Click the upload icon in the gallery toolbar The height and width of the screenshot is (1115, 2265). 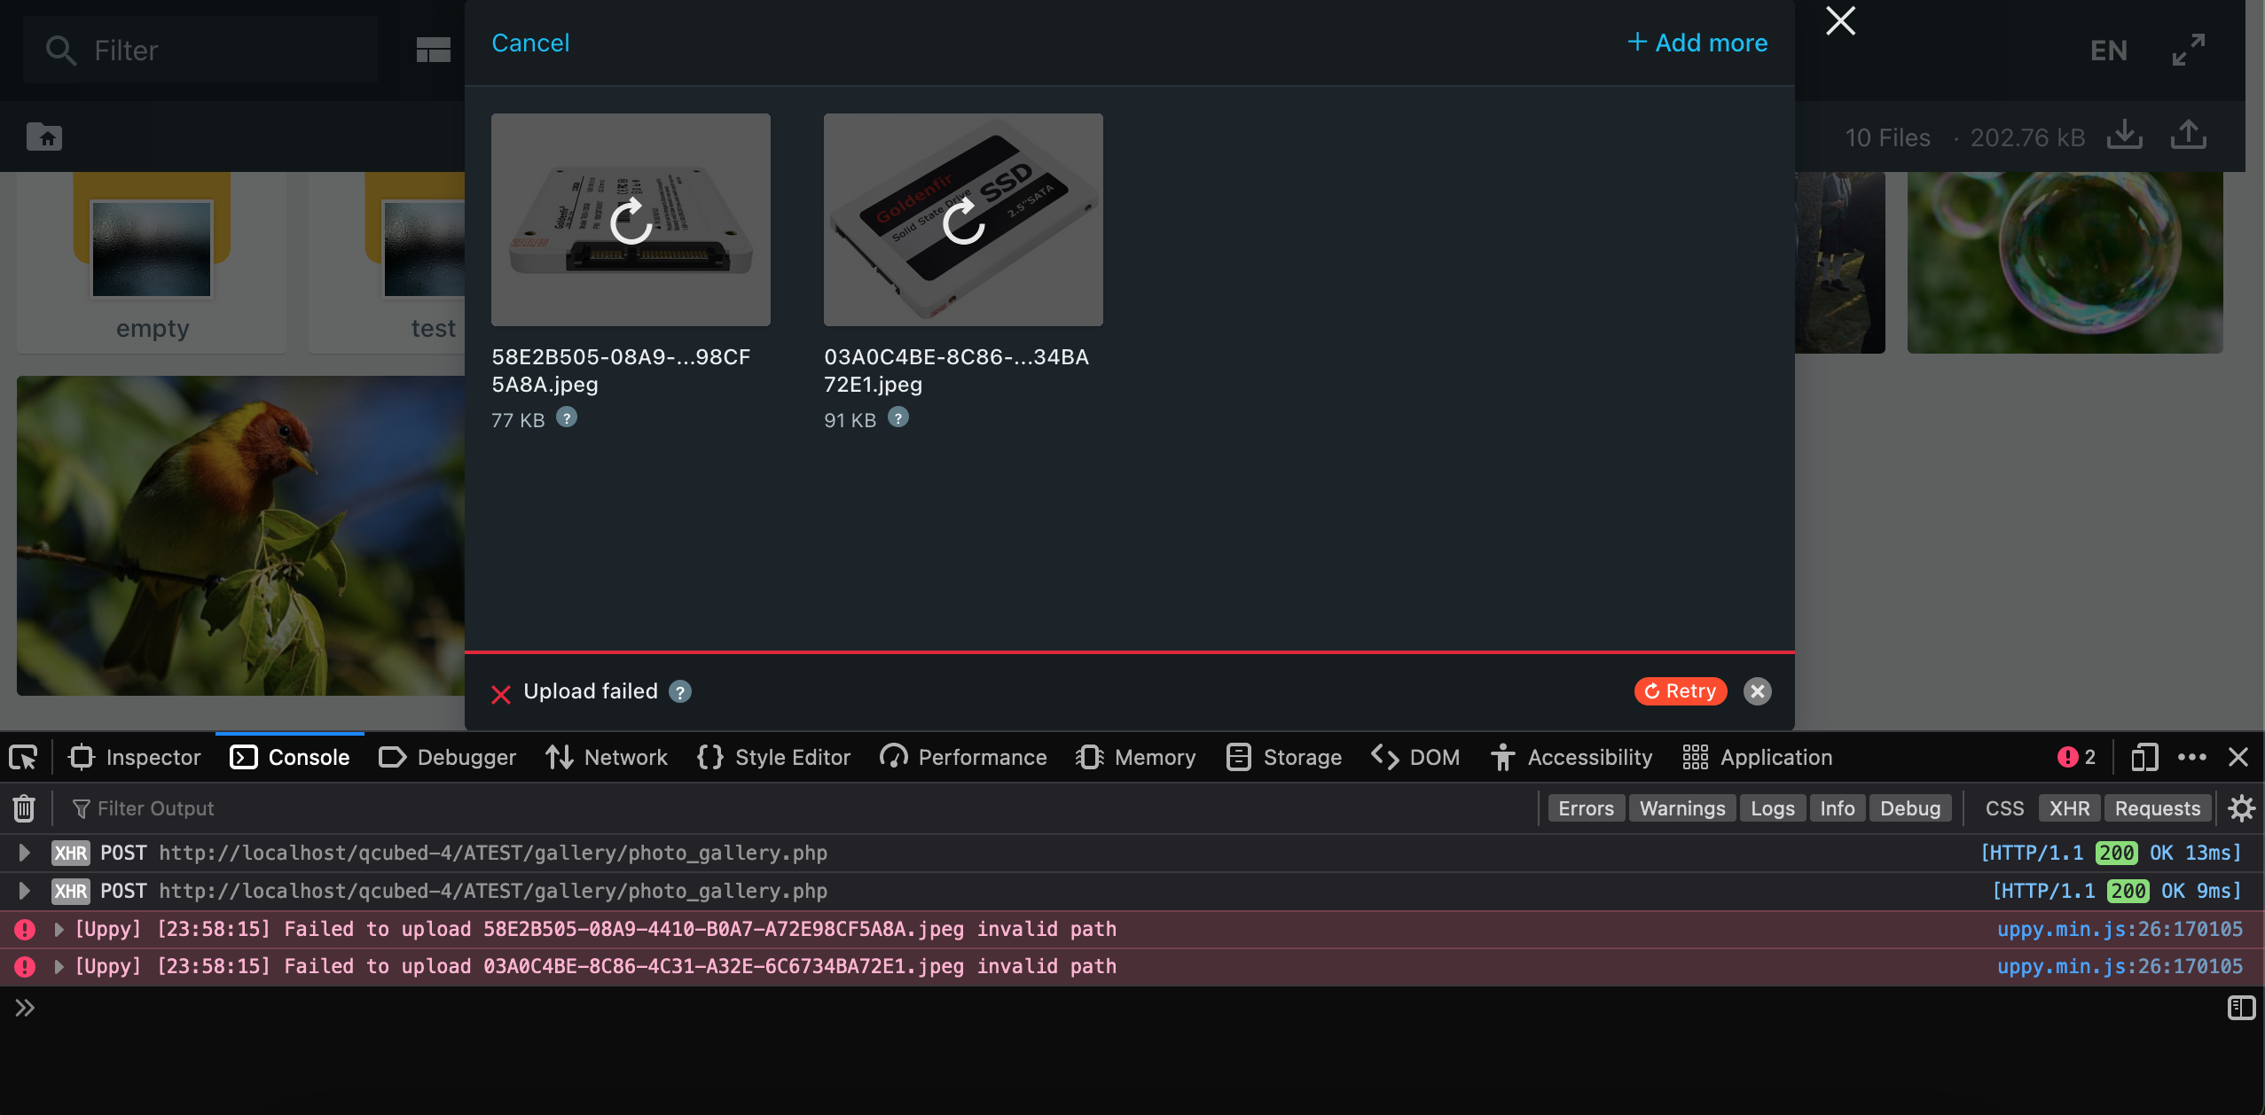tap(2188, 135)
